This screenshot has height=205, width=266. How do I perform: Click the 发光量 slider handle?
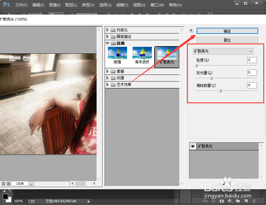tap(211, 78)
